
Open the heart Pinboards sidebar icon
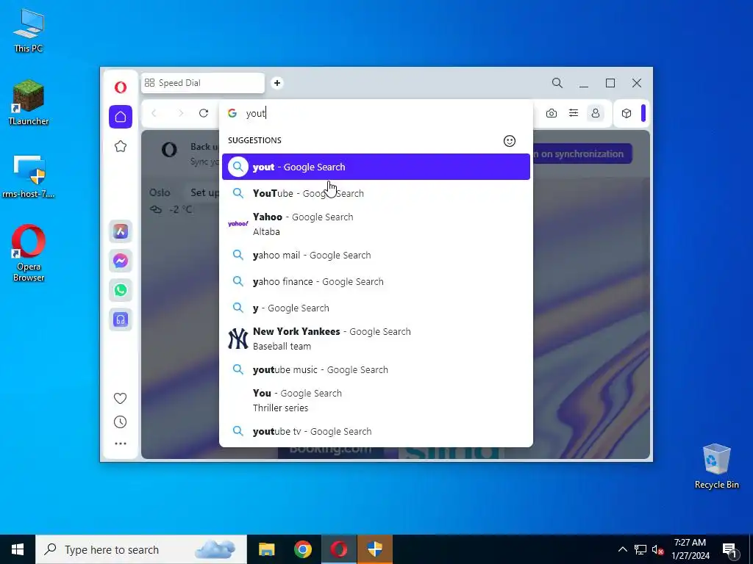point(120,398)
